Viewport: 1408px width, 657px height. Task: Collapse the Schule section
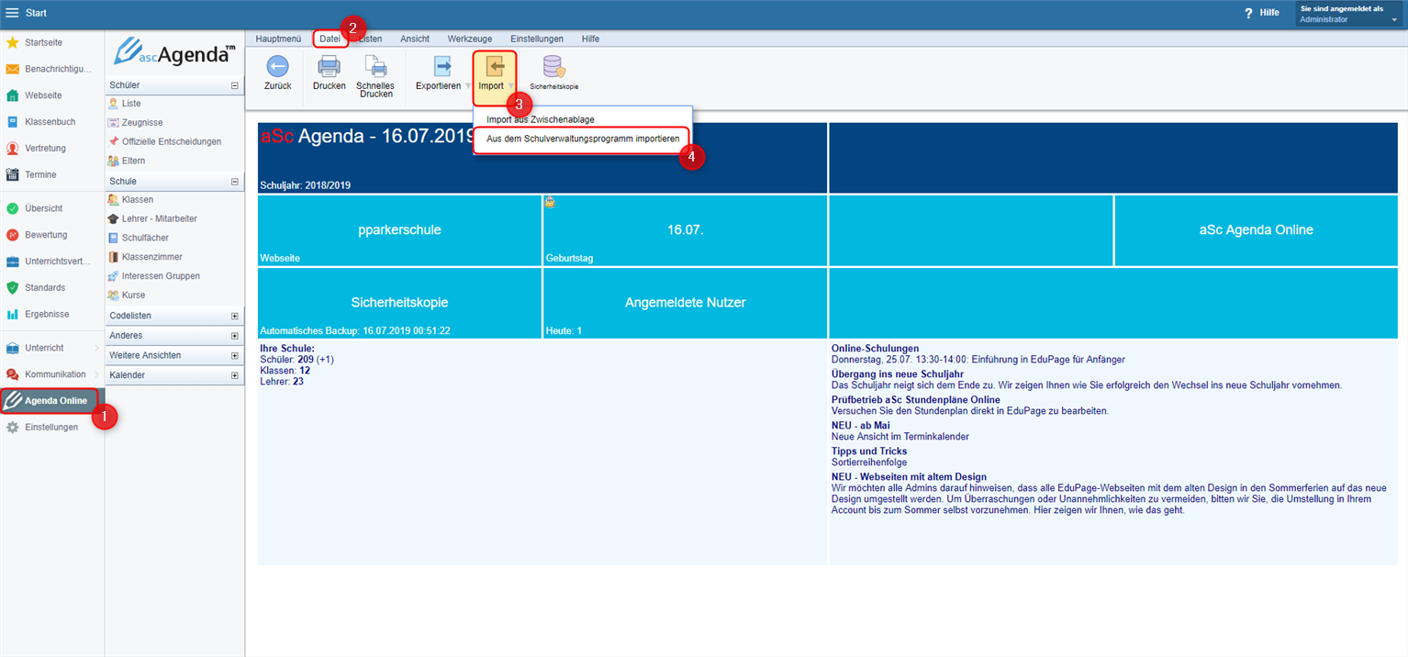point(235,182)
